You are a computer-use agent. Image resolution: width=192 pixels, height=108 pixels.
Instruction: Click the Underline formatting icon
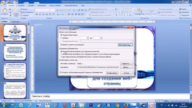43,14
